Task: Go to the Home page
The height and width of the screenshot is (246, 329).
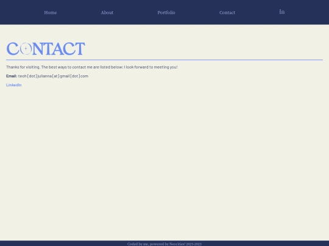Action: [51, 13]
